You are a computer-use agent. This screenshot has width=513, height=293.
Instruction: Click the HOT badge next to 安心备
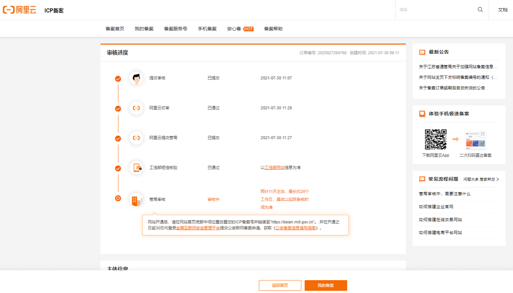pyautogui.click(x=248, y=29)
